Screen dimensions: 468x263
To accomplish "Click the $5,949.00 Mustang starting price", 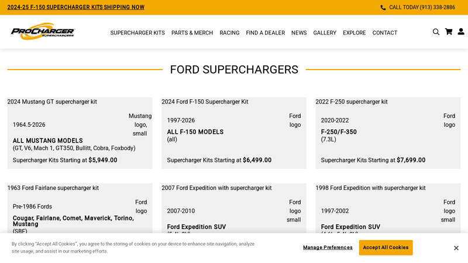I will point(103,160).
